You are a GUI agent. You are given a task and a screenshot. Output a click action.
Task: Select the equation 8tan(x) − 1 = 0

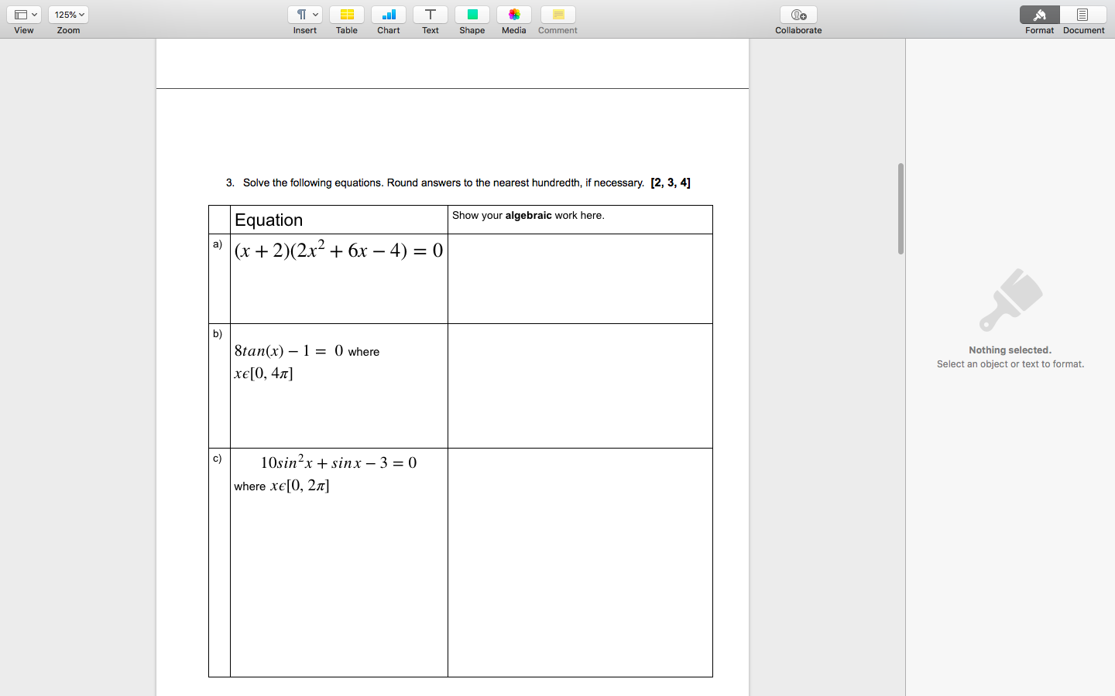click(x=289, y=350)
